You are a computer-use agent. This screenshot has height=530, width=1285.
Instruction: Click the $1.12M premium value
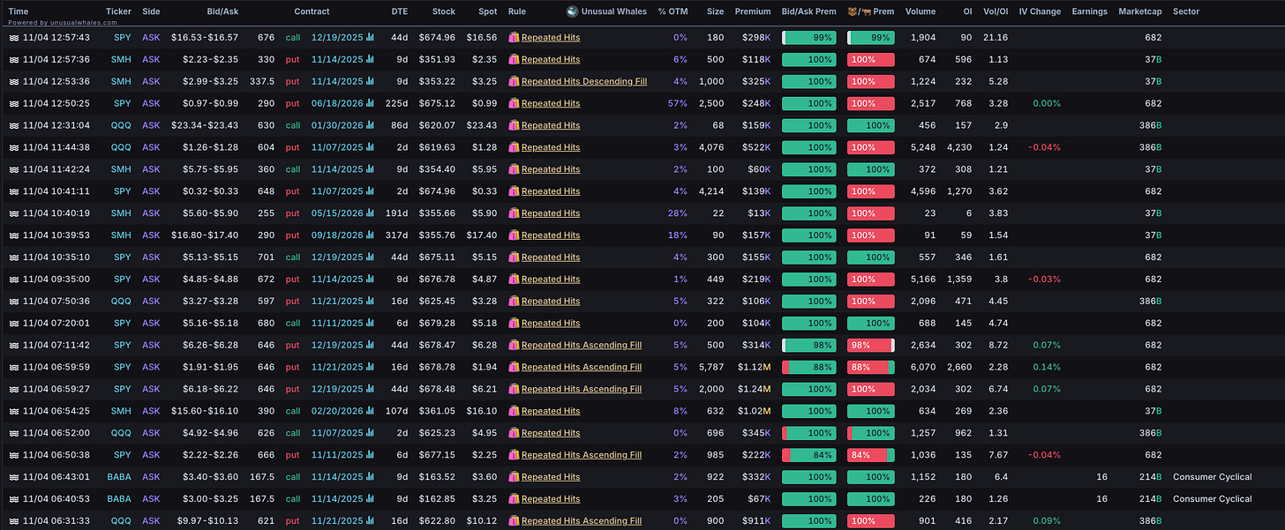755,367
